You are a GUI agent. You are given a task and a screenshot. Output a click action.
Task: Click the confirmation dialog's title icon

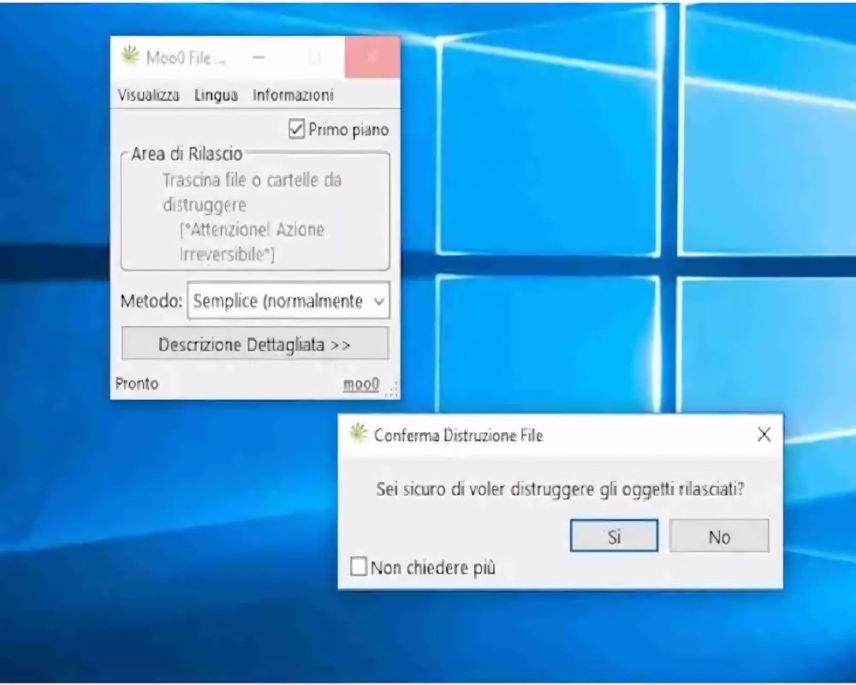[x=358, y=434]
